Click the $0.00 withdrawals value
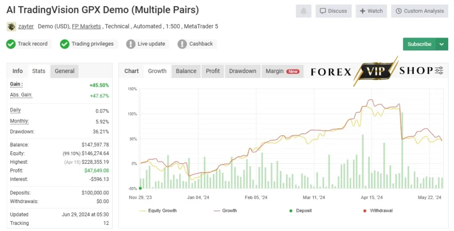Viewport: 454px width, 231px height. coord(103,201)
